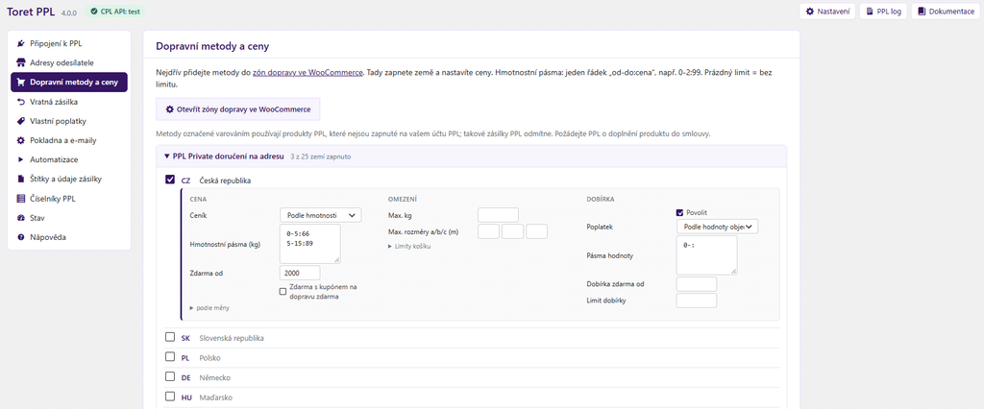Click the first Max. rozměry dimension field

[488, 231]
